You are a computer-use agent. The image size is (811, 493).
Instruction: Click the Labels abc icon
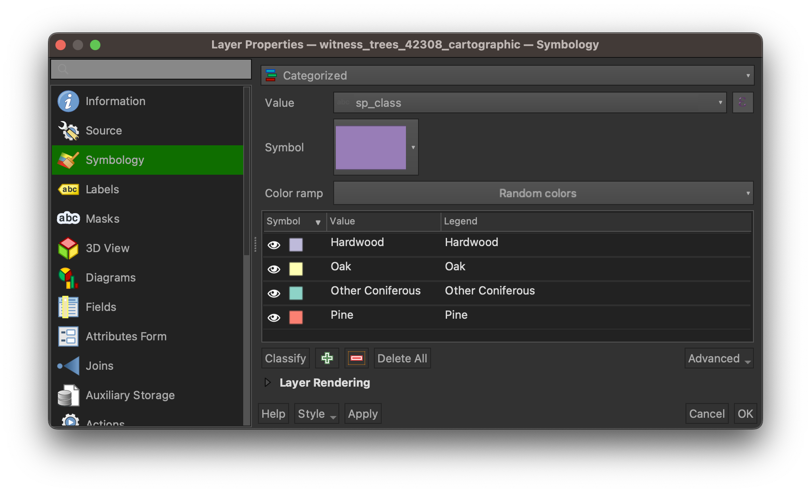[x=68, y=189]
